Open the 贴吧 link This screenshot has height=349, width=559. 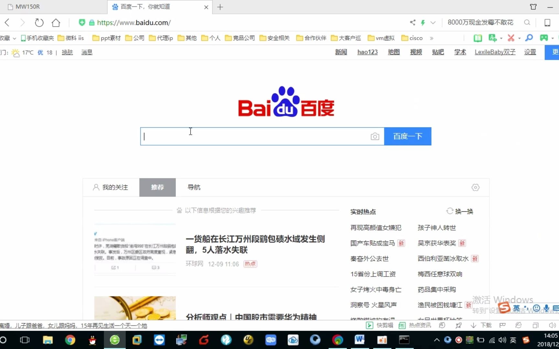(x=438, y=52)
